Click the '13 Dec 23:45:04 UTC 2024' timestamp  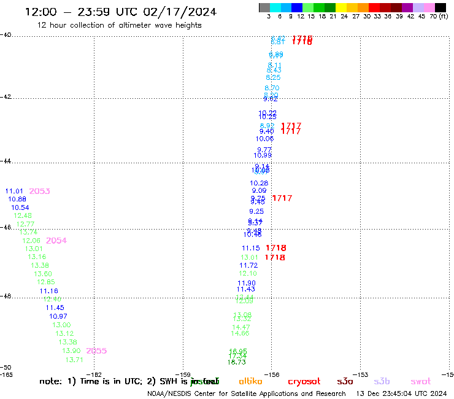[401, 394]
